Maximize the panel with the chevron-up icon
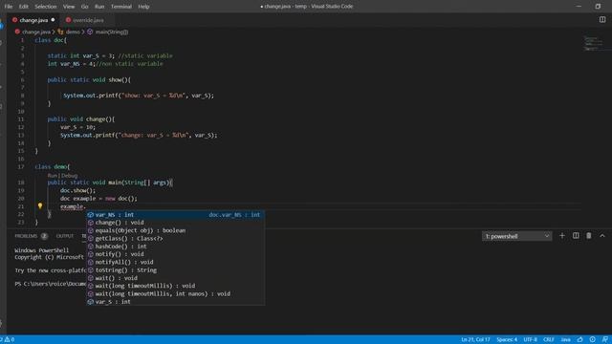 point(602,236)
